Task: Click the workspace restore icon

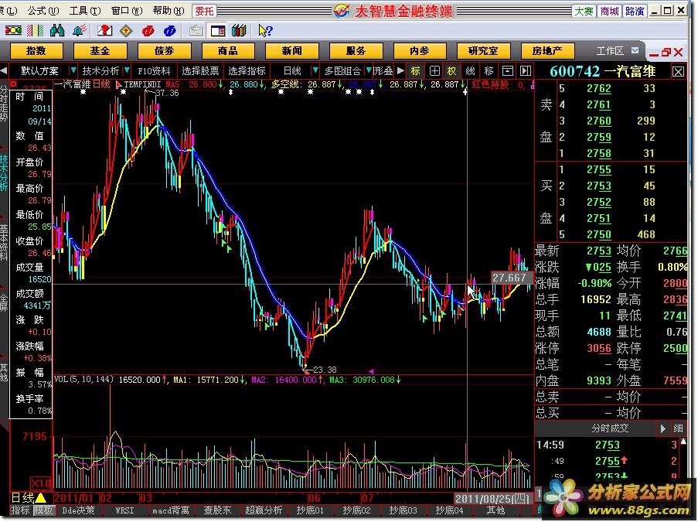Action: [666, 53]
